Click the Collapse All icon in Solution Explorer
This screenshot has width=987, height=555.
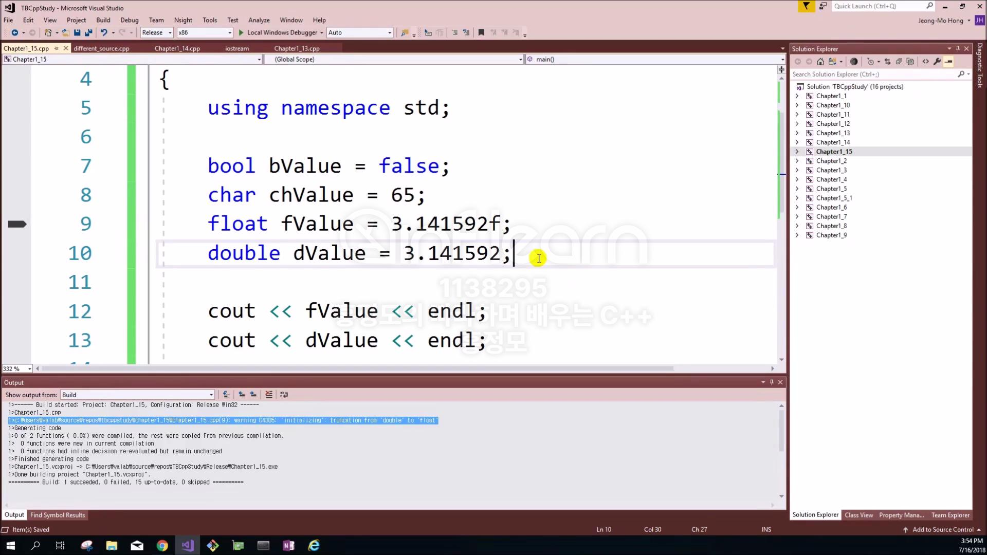[899, 62]
